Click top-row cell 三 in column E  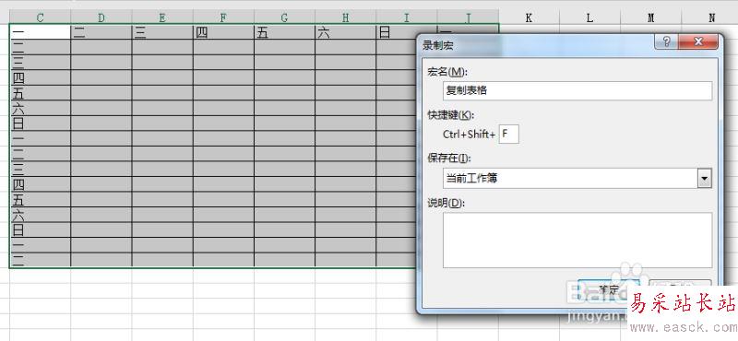tap(162, 32)
